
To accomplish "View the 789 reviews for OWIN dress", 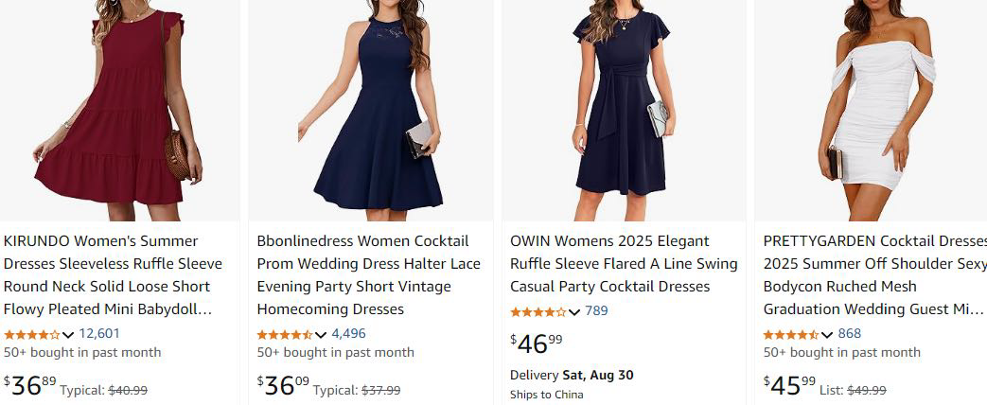I will point(596,310).
